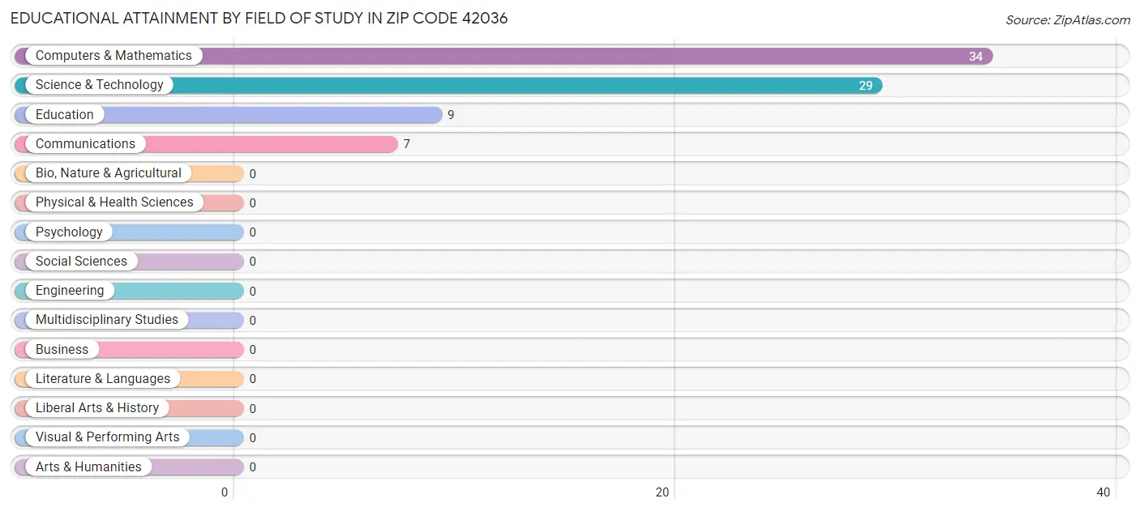Click the chart title mentioning Zip Code 42036
The width and height of the screenshot is (1140, 511).
(259, 18)
